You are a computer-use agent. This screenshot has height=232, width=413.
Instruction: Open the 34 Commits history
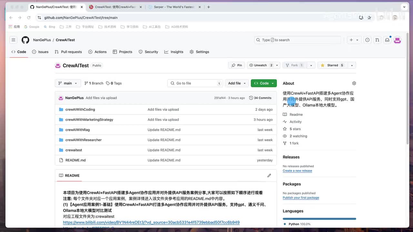[x=260, y=98]
